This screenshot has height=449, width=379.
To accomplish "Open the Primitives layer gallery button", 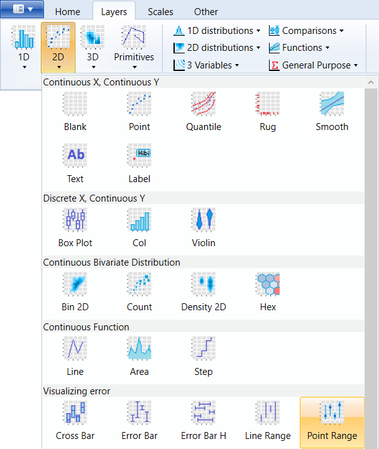I will click(134, 47).
